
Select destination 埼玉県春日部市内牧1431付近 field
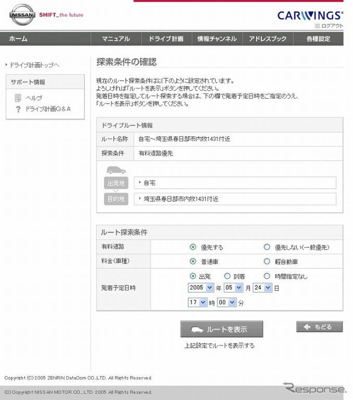(x=235, y=199)
